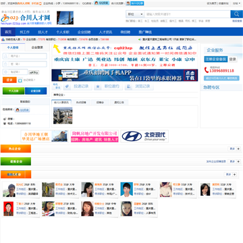Open the QQ交谈 chat icon in top bar
The height and width of the screenshot is (243, 243).
(101, 3)
